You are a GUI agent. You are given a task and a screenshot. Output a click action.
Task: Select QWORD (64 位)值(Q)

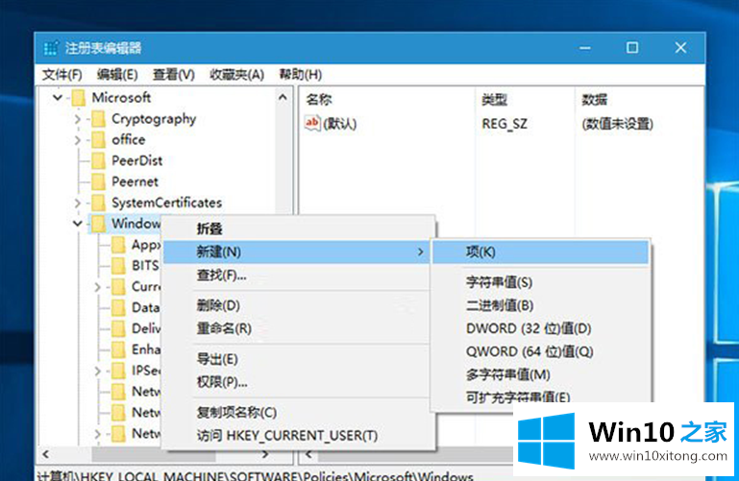pos(540,351)
